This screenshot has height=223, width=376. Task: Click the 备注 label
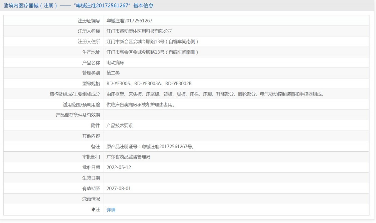(95, 146)
